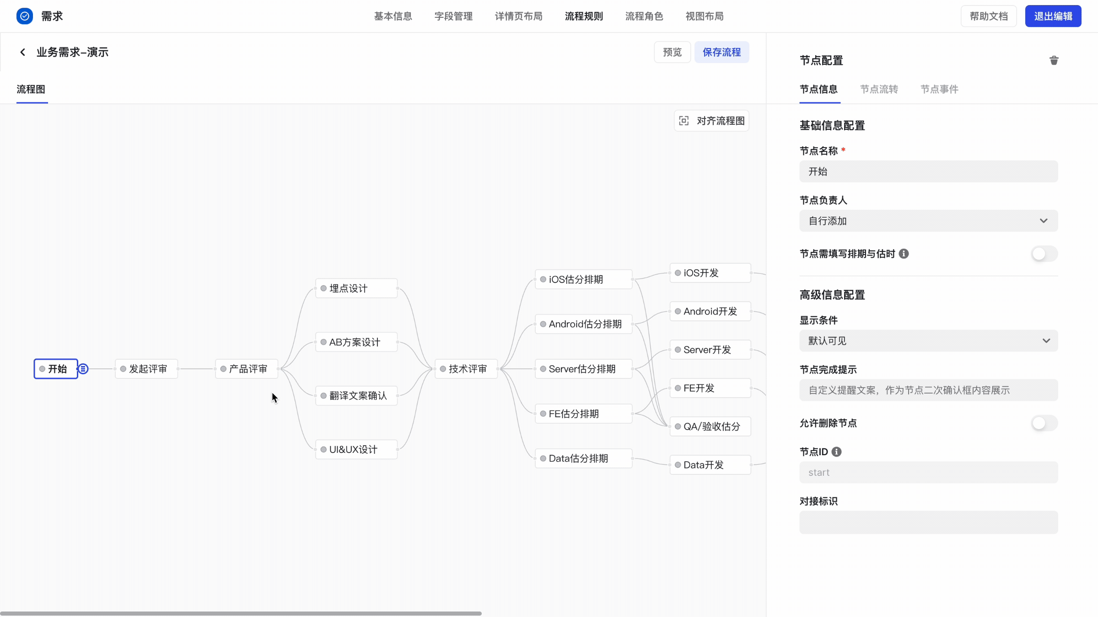Screen dimensions: 1098x617
Task: Click the 退出编辑 button
Action: point(1053,16)
